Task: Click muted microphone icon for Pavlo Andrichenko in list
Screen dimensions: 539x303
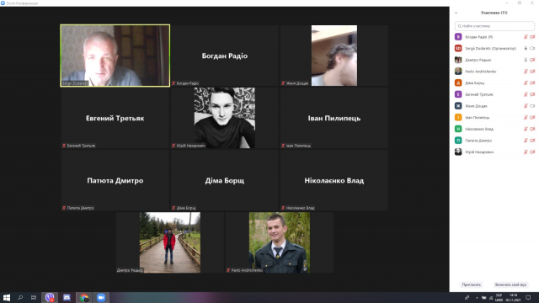Action: pyautogui.click(x=526, y=72)
